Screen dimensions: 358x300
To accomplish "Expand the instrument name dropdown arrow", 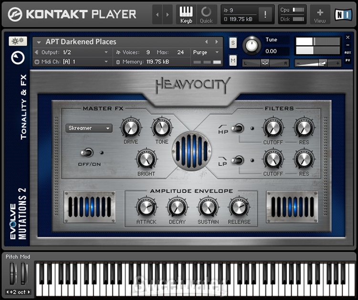I will (39, 42).
